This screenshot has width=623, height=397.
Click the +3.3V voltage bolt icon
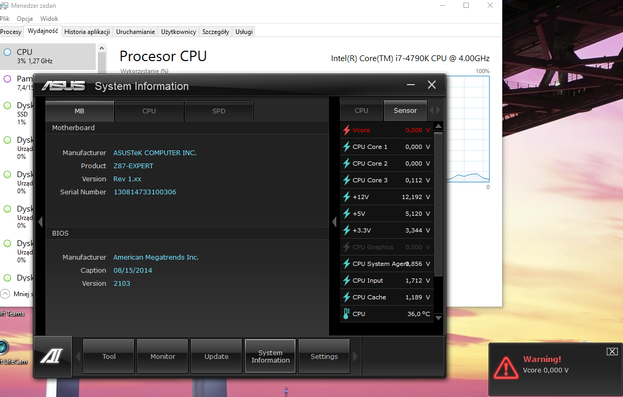pyautogui.click(x=346, y=230)
